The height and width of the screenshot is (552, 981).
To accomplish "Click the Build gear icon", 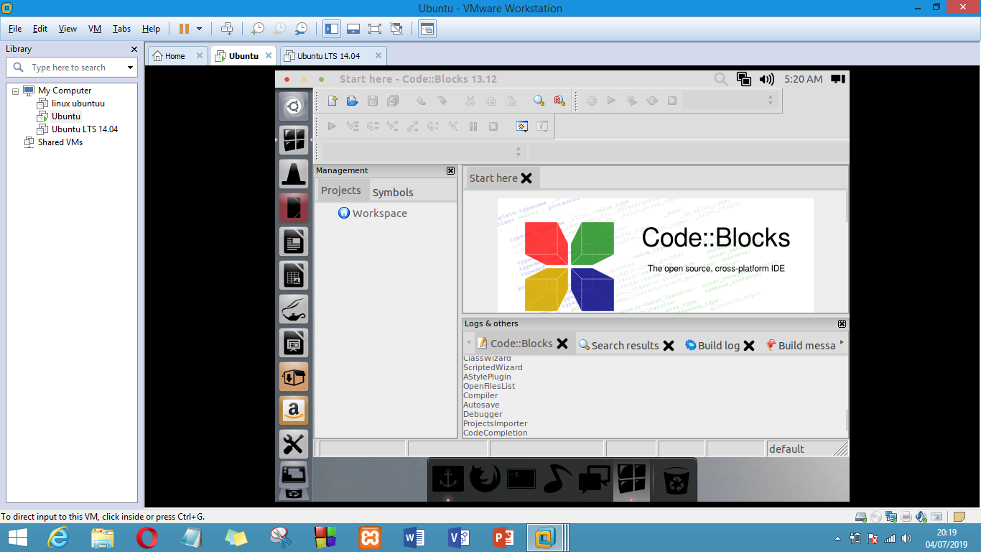I will [592, 101].
